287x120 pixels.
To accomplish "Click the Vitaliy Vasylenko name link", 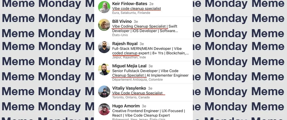I will 129,88.
